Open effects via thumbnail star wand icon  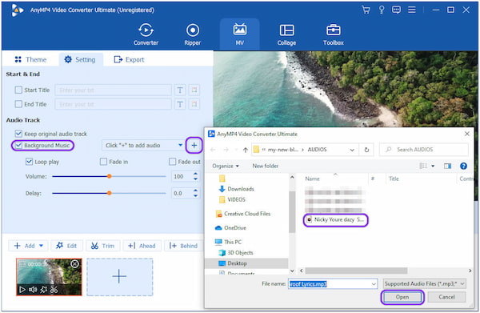click(44, 290)
